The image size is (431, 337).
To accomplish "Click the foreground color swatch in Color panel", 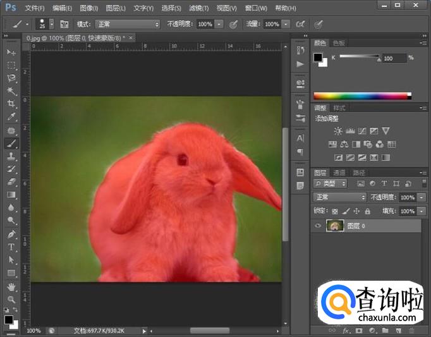I will click(318, 58).
